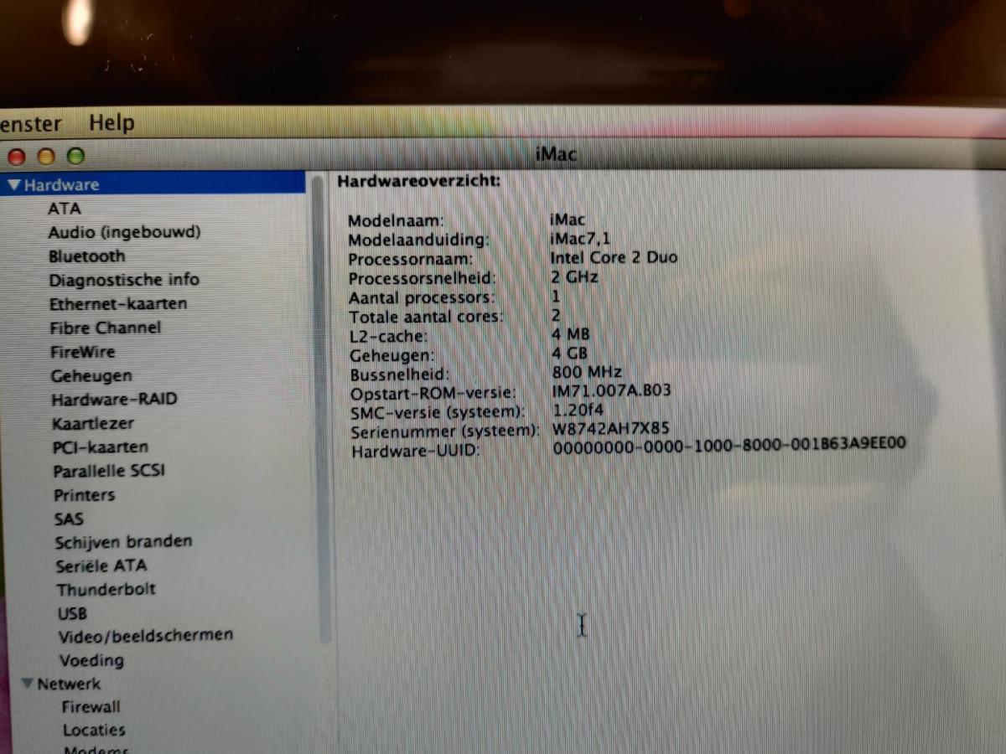Click the Hardwareoverzicht heading
The image size is (1006, 754).
click(419, 180)
